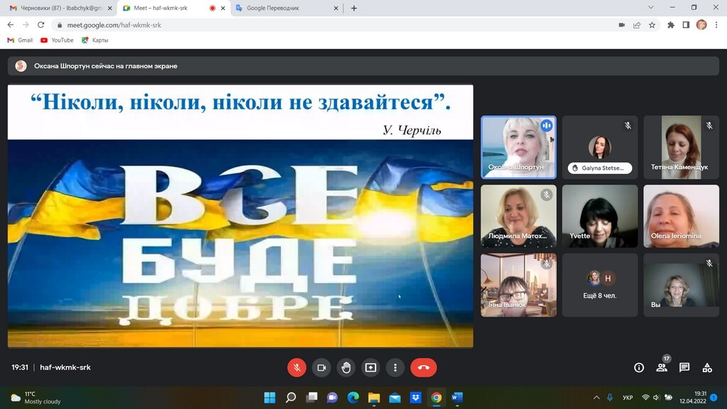Open File Explorer from taskbar

click(x=374, y=398)
